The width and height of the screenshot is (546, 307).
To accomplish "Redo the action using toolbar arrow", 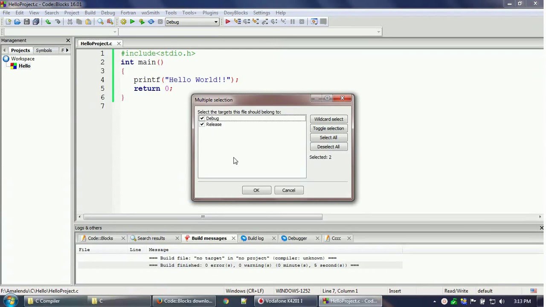I will click(58, 22).
